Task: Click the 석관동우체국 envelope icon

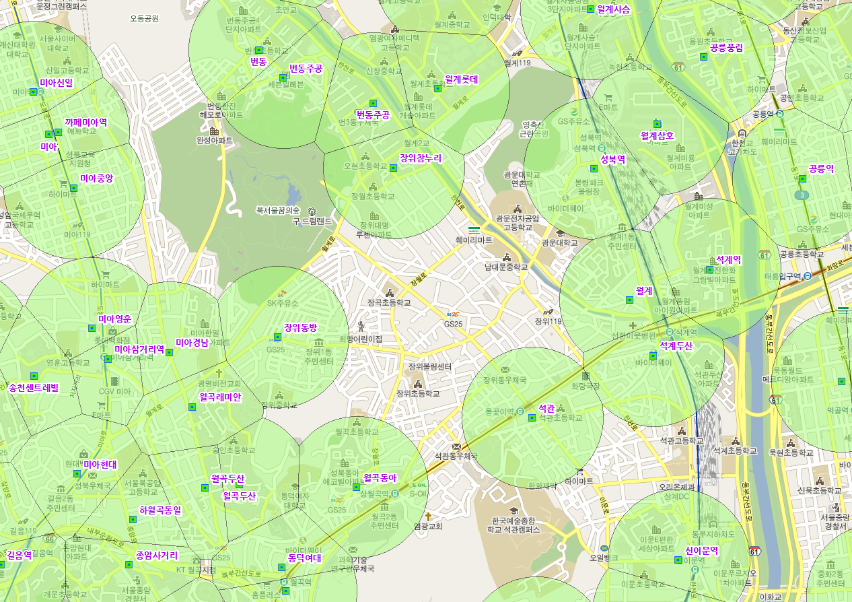Action: (x=457, y=446)
